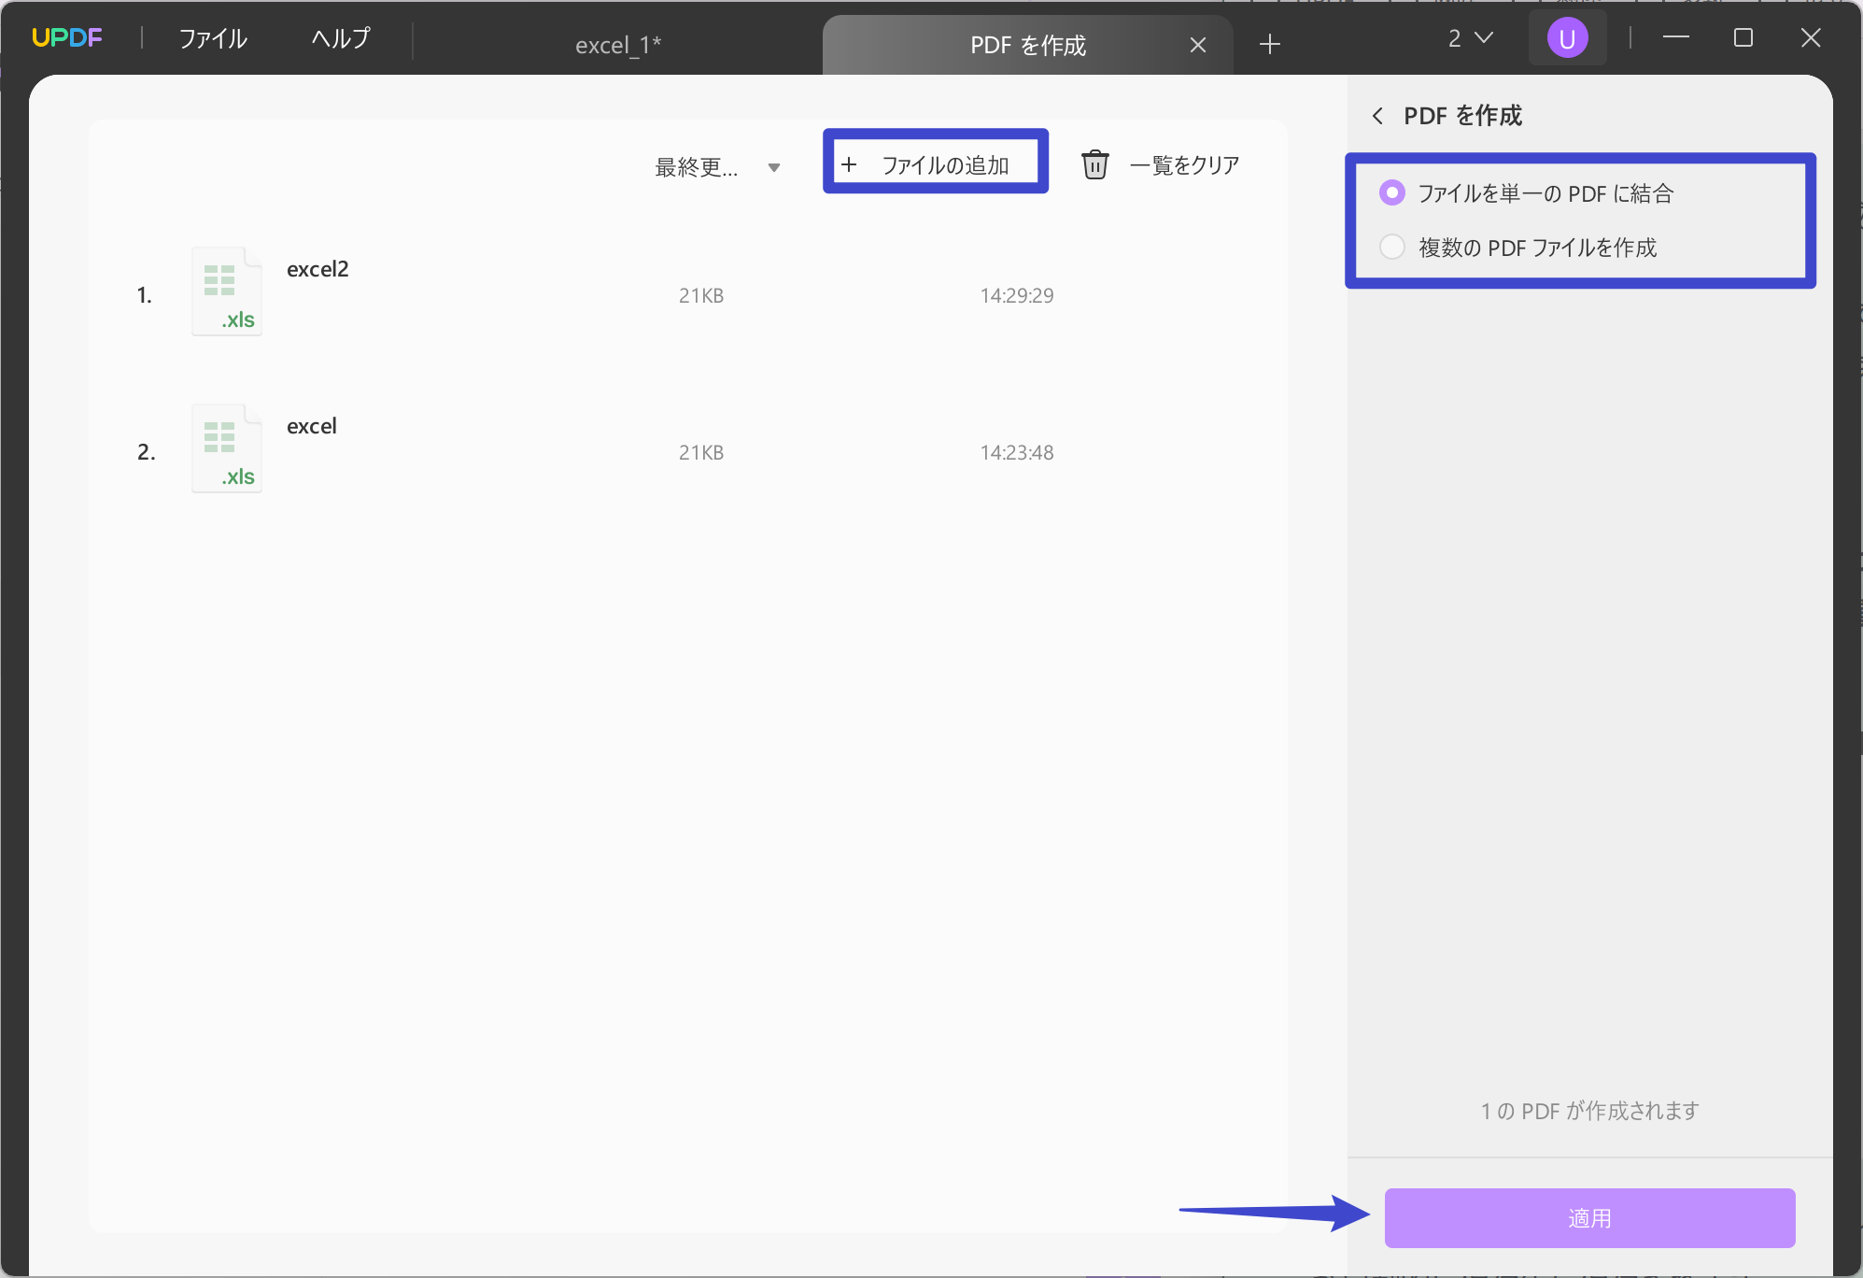Click the UPDF logo icon
1863x1278 pixels.
click(x=66, y=38)
